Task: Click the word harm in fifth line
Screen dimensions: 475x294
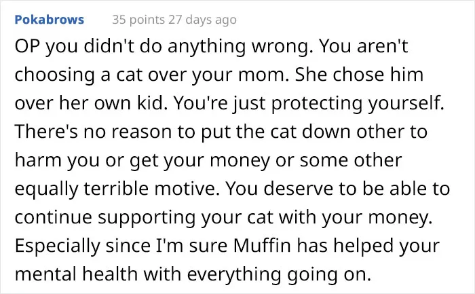Action: click(38, 160)
